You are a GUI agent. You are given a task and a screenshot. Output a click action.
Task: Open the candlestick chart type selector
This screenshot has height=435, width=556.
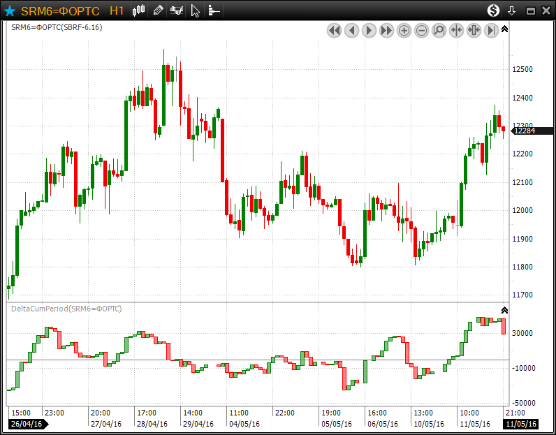tap(139, 10)
